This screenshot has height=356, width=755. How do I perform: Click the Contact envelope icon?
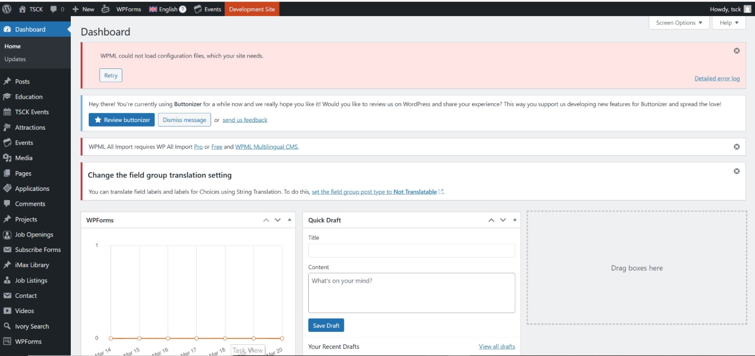[x=7, y=296]
